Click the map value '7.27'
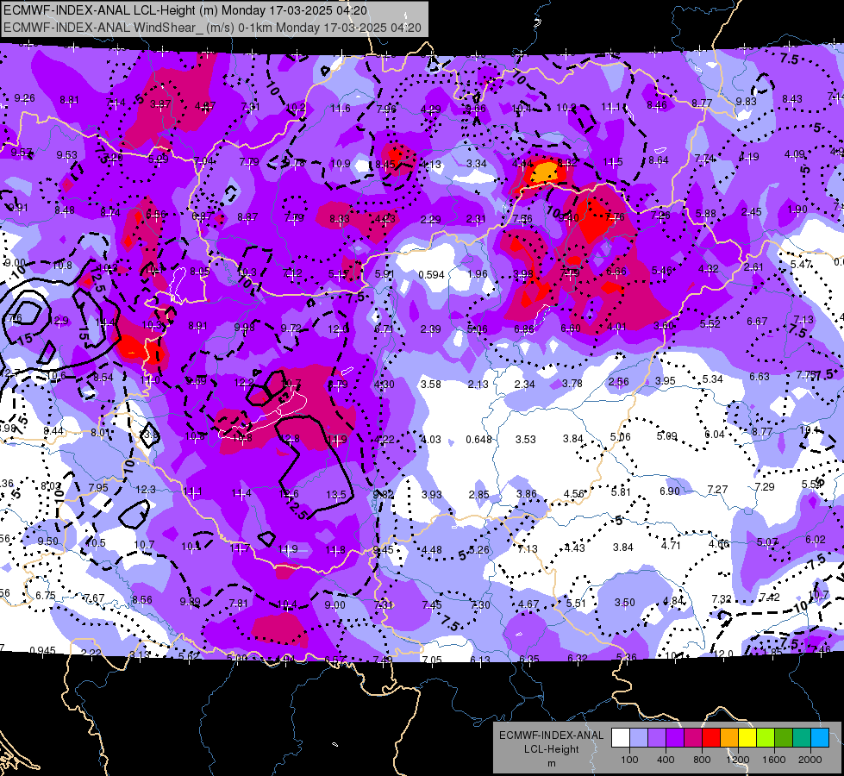This screenshot has width=844, height=776. point(717,489)
